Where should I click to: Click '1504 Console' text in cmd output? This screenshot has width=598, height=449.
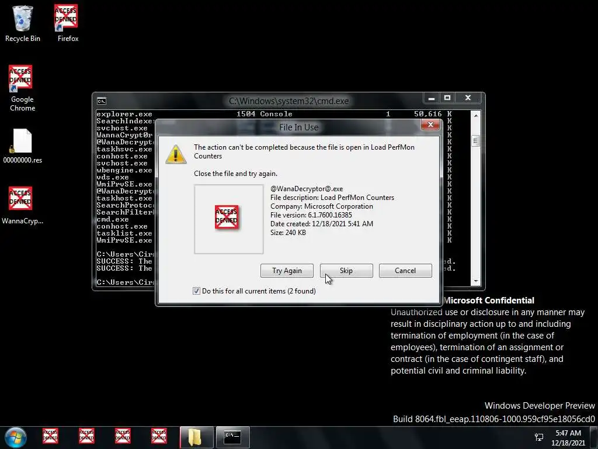(x=265, y=114)
